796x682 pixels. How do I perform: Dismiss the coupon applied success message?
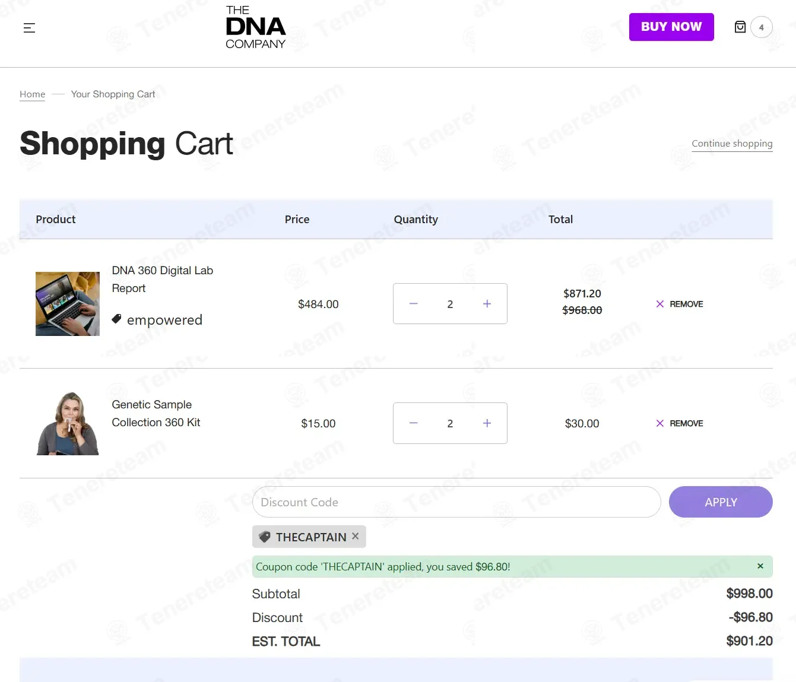[760, 566]
